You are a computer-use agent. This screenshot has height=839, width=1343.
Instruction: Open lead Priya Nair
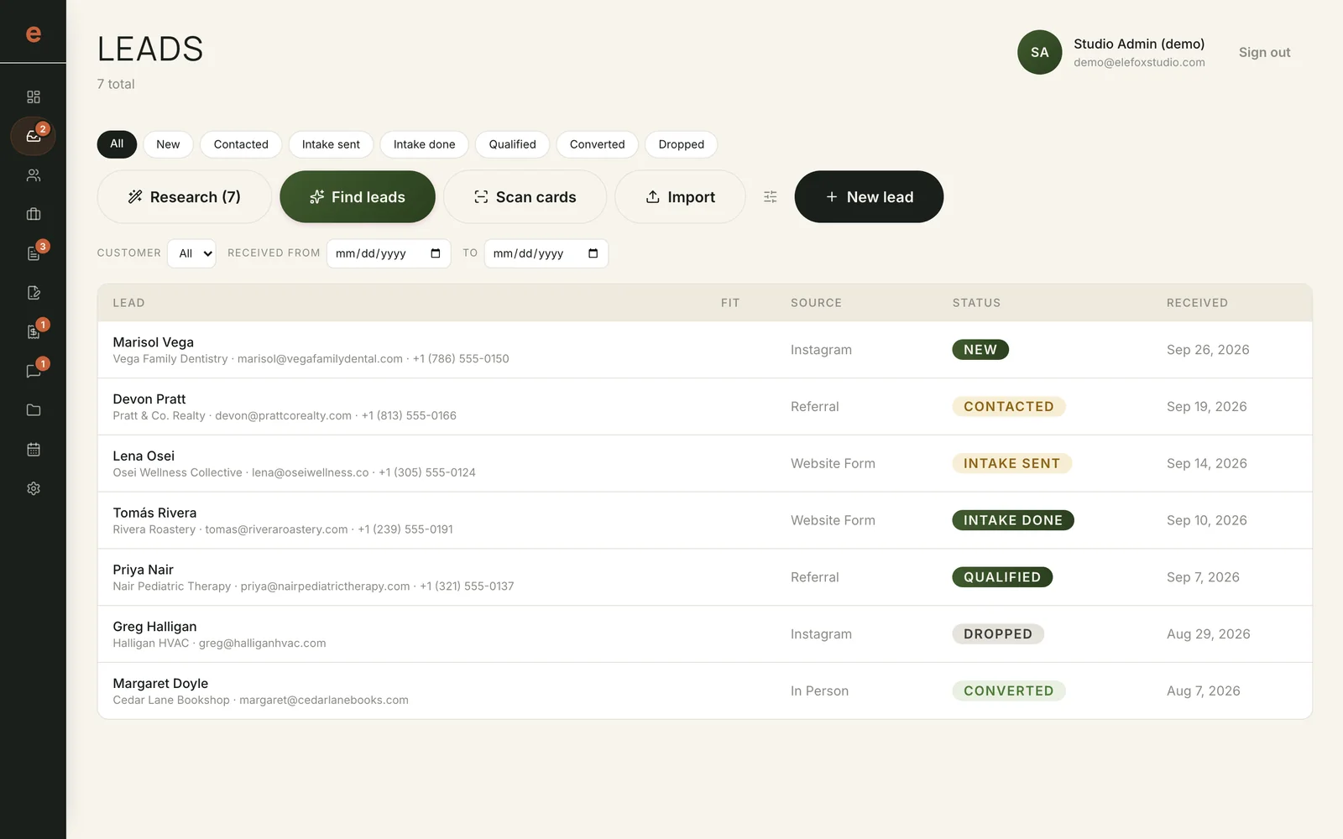point(705,578)
